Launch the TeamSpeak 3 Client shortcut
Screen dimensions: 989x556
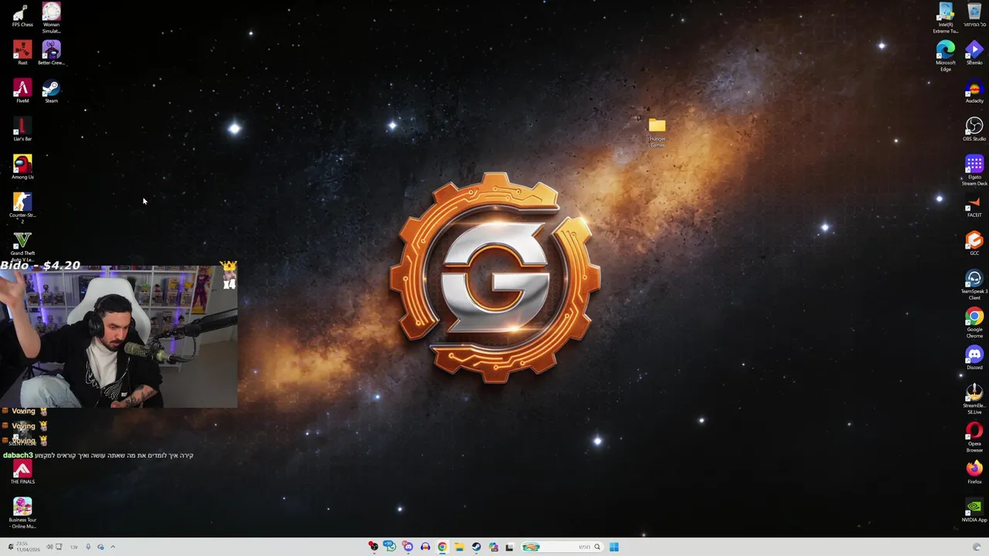point(974,285)
